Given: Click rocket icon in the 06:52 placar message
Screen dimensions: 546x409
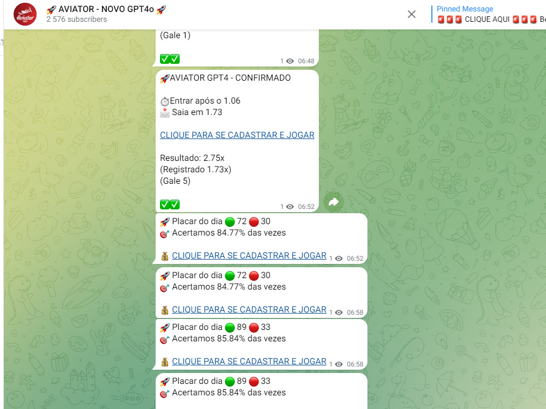Looking at the screenshot, I should tap(165, 222).
